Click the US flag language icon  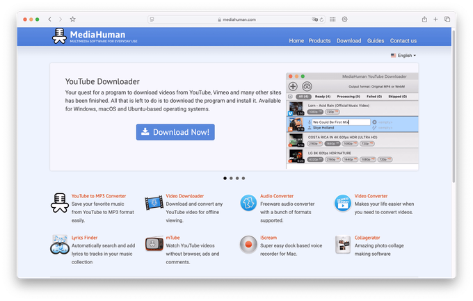tap(394, 56)
